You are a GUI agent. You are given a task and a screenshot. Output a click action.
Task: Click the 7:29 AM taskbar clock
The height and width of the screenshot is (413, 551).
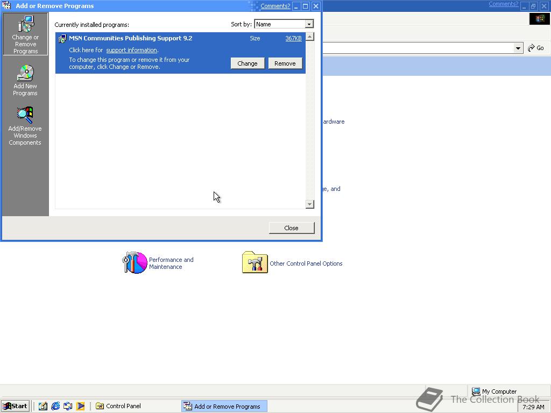(x=533, y=407)
